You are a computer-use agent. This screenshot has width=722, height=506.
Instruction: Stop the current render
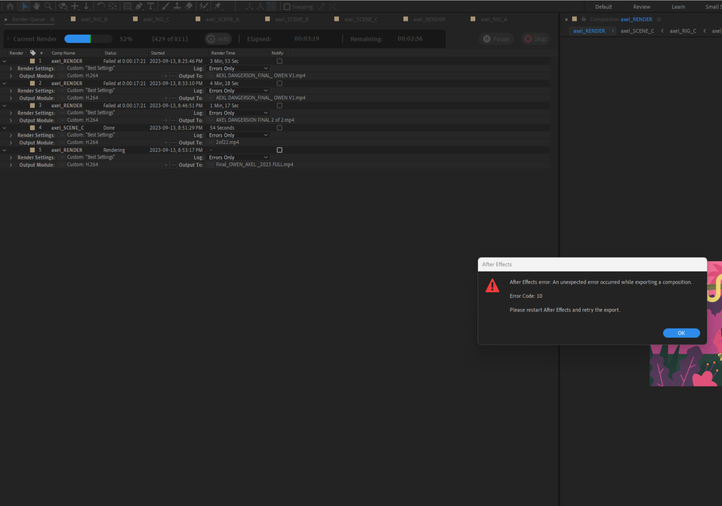(535, 39)
